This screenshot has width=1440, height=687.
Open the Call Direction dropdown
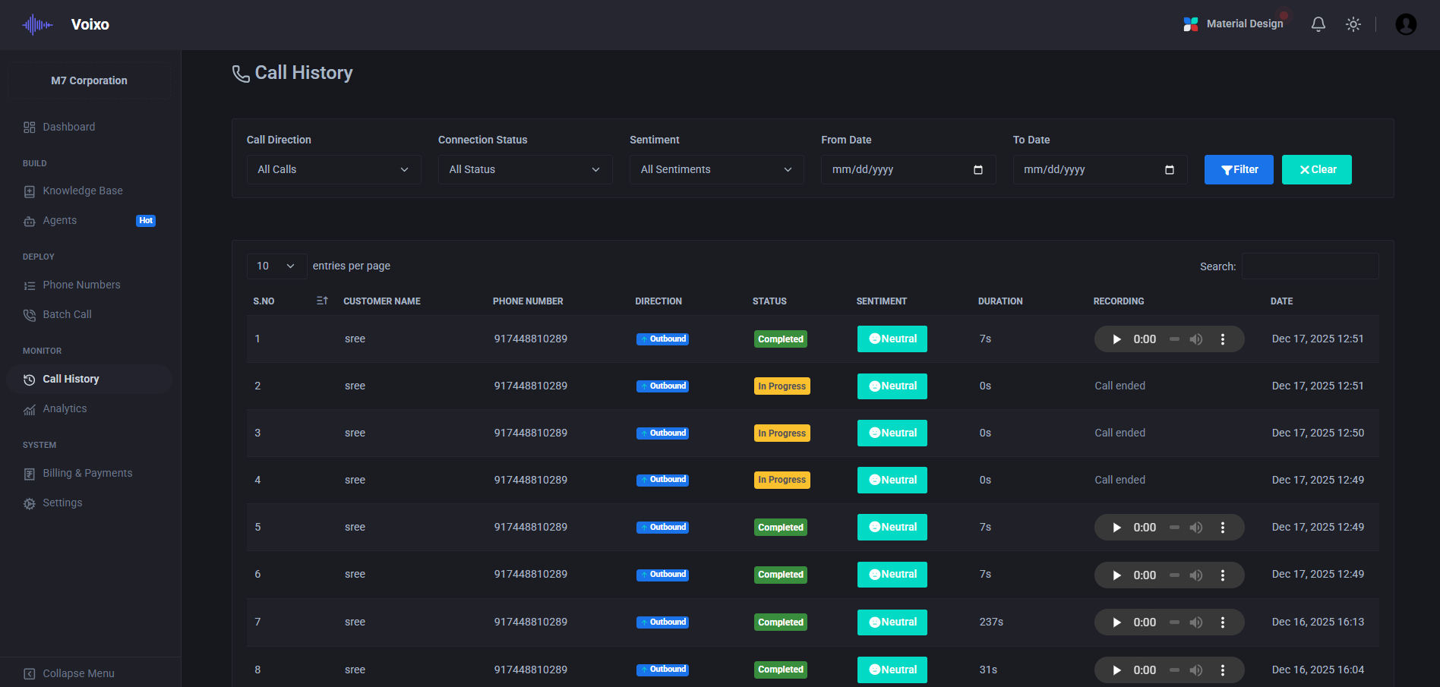pos(333,169)
